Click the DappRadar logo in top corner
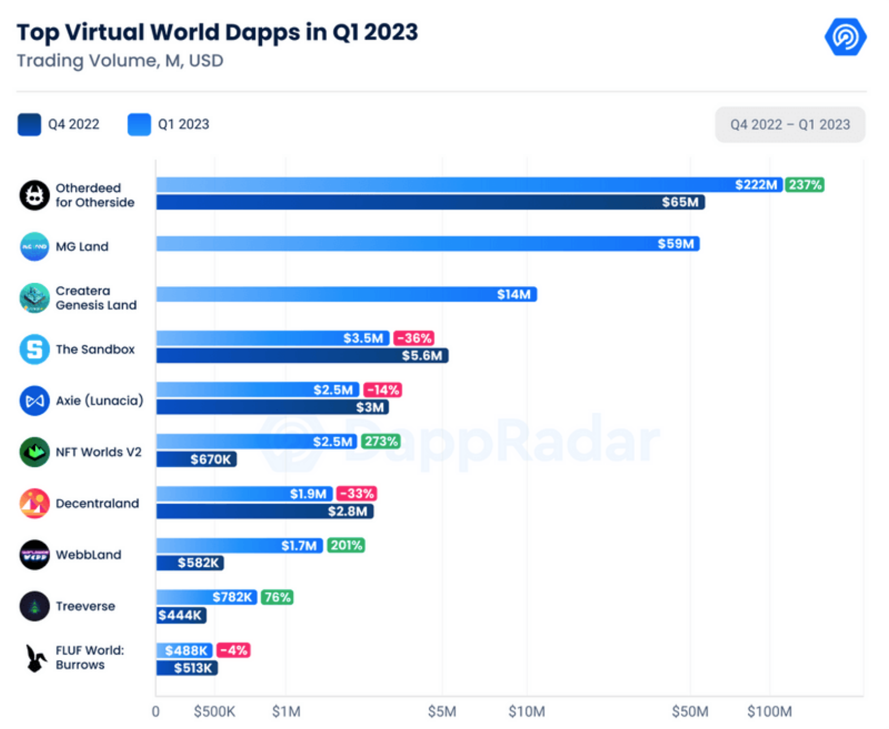 tap(845, 37)
